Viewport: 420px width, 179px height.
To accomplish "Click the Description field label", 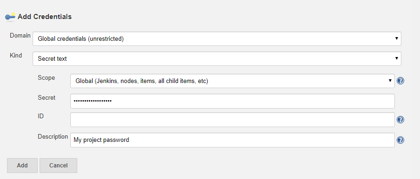I will pos(53,137).
